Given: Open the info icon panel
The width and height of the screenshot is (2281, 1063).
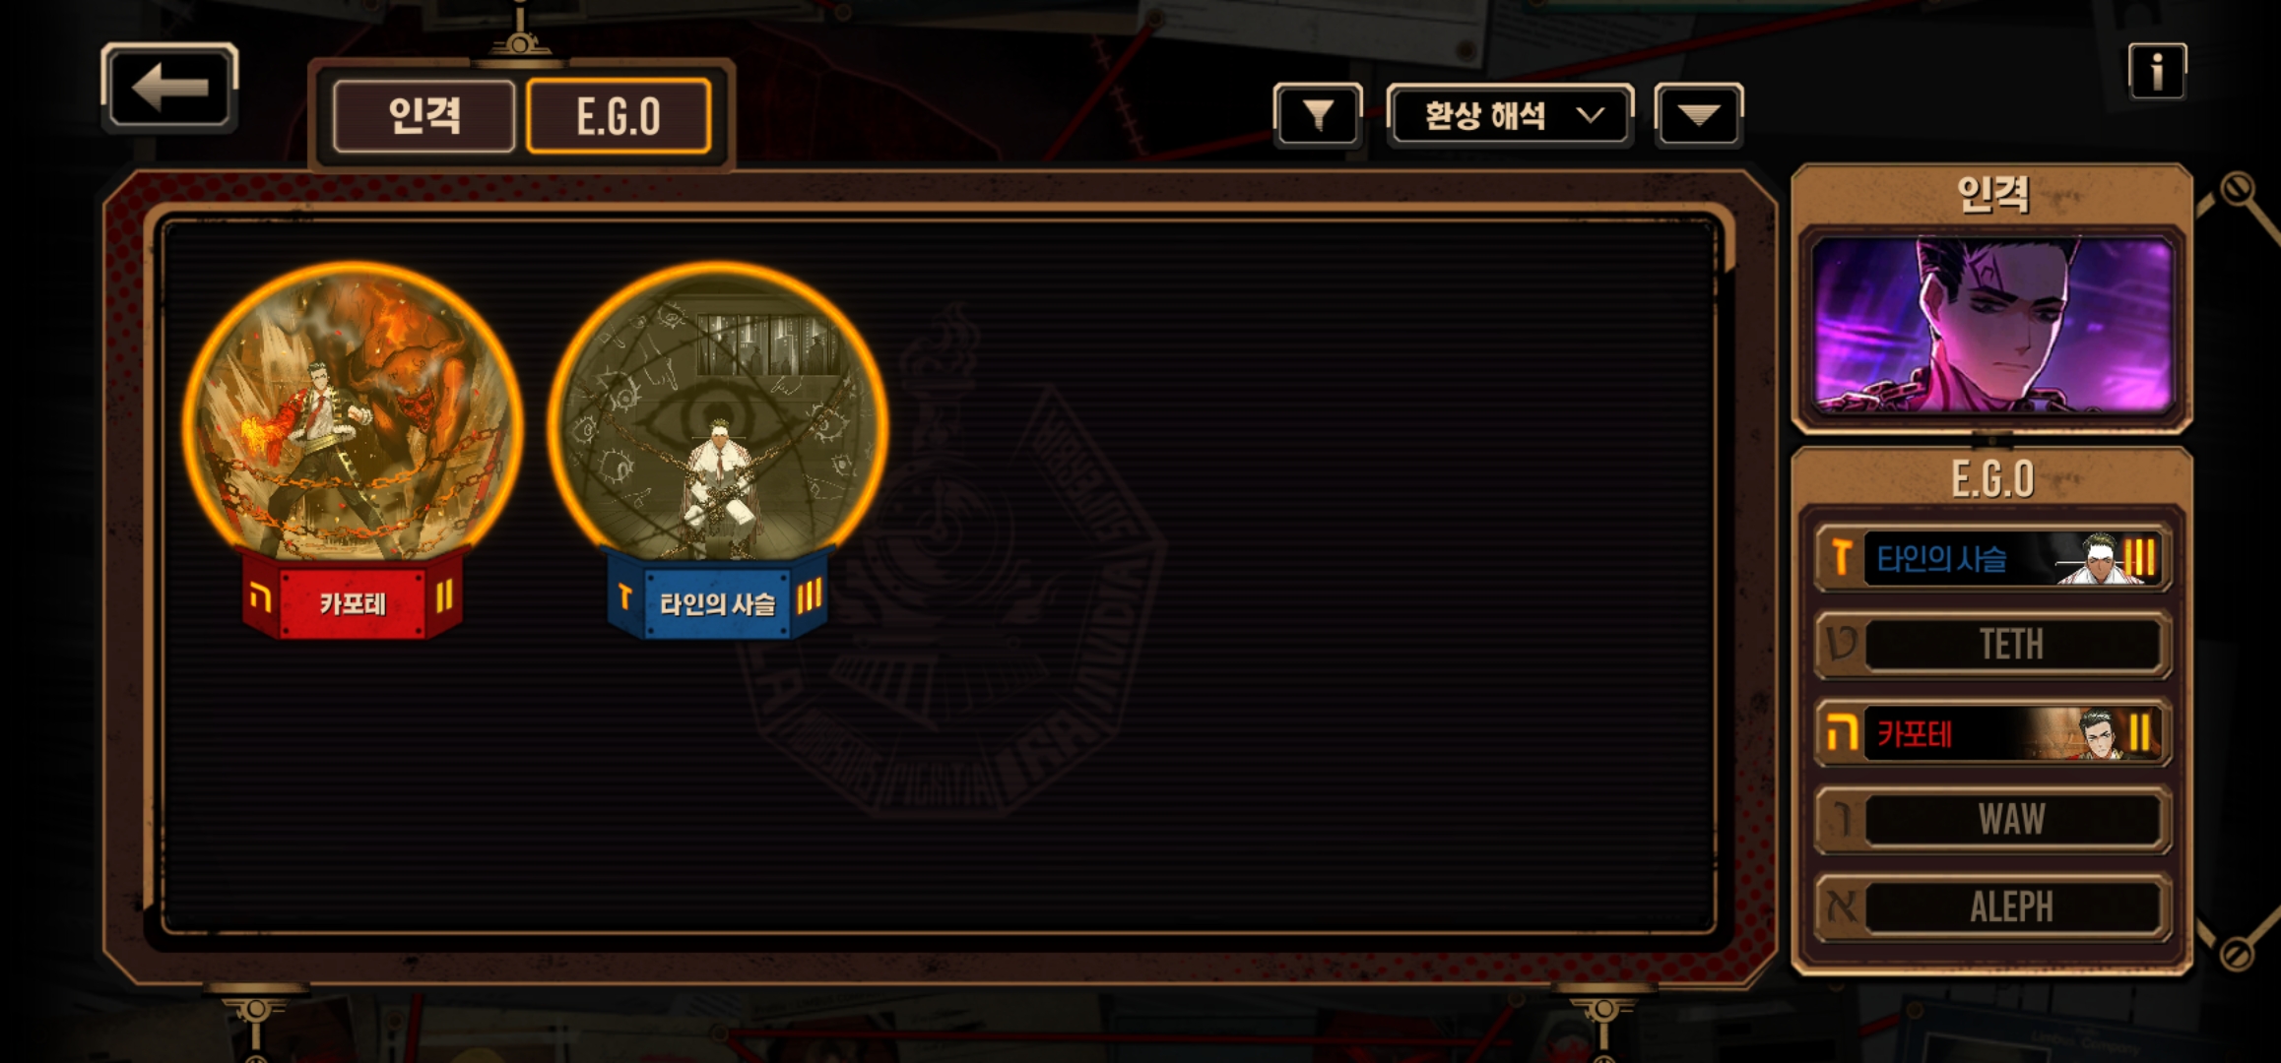Looking at the screenshot, I should [x=2157, y=71].
